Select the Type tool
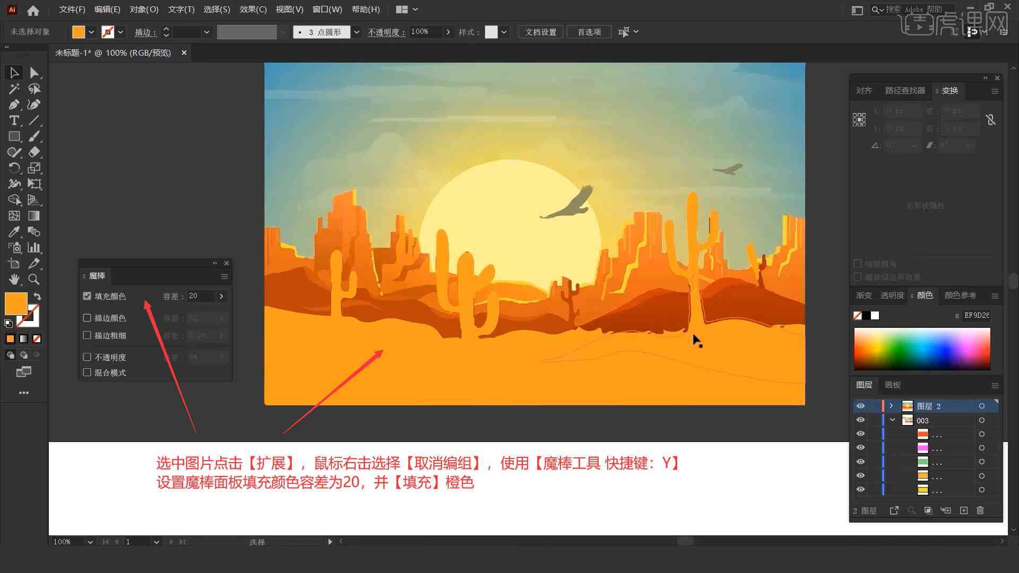1019x573 pixels. click(x=13, y=120)
